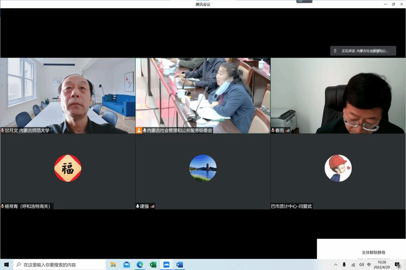Click 建强's pagoda lake avatar
The width and height of the screenshot is (406, 270).
coord(203,168)
